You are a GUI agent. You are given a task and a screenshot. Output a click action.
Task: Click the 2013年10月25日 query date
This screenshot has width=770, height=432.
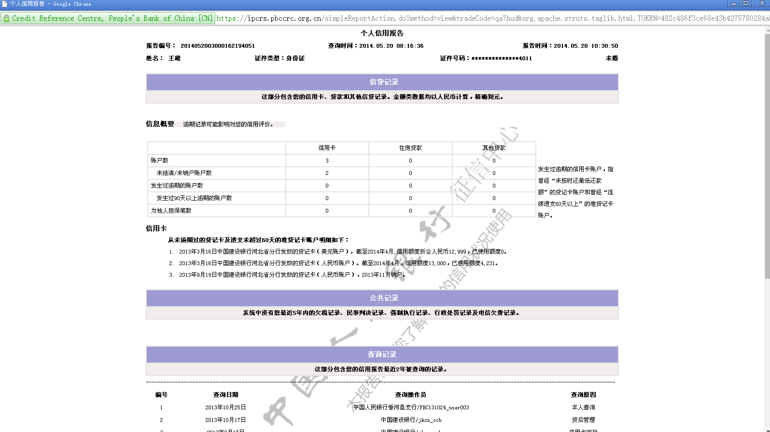(x=225, y=407)
